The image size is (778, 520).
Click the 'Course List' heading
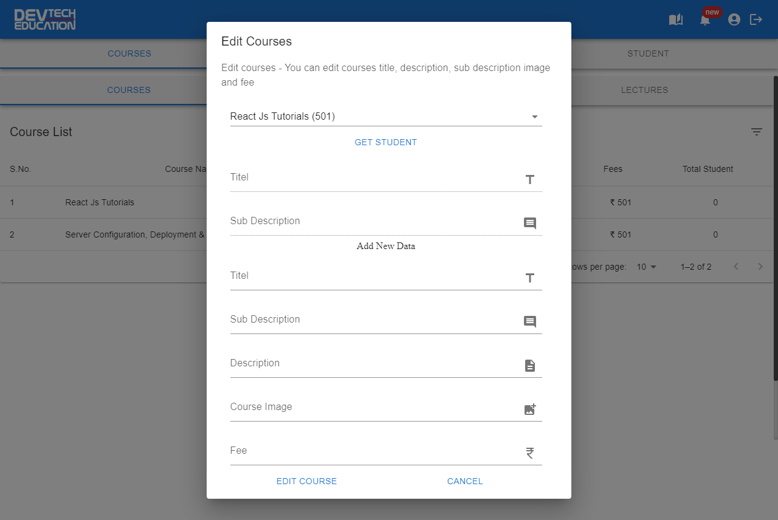point(41,132)
